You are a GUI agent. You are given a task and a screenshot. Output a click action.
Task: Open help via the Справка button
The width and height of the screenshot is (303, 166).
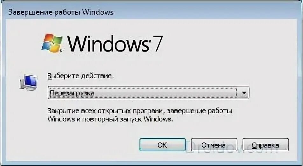pyautogui.click(x=265, y=145)
